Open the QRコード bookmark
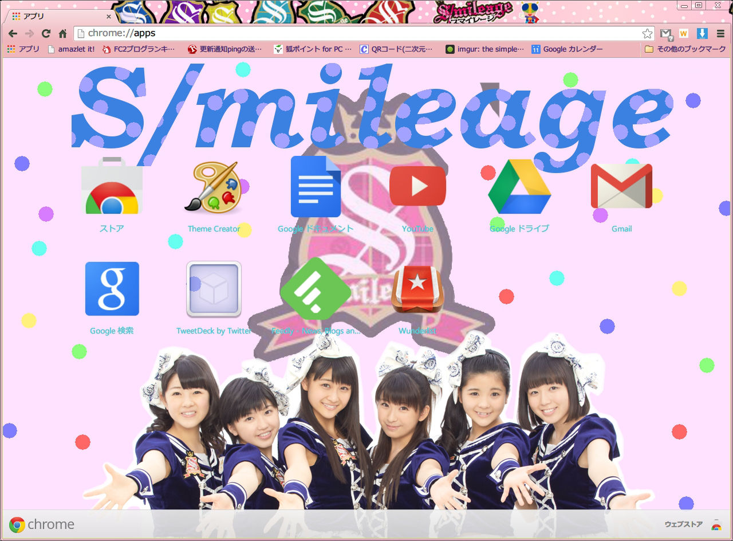 coord(396,49)
